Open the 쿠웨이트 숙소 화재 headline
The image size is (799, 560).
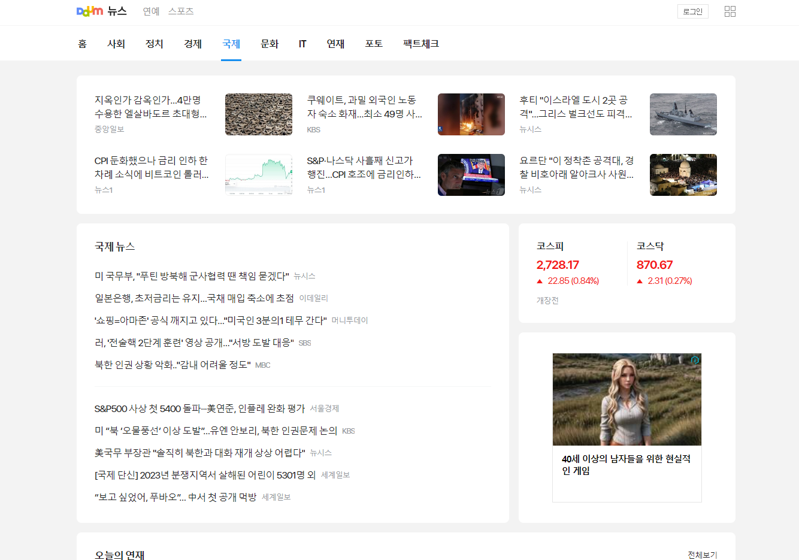365,107
